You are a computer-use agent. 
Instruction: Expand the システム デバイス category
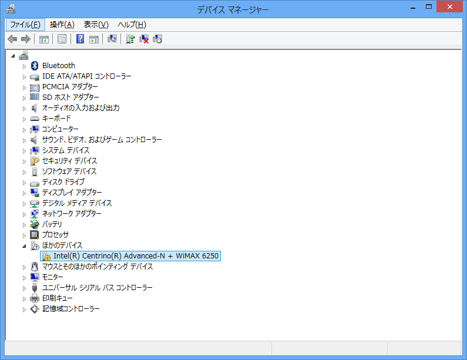click(25, 151)
